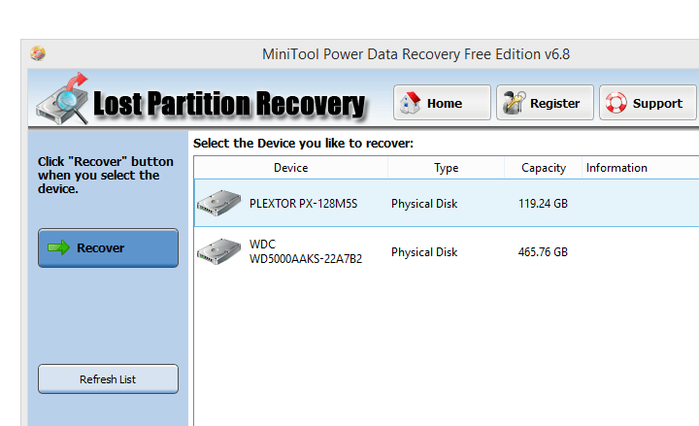The image size is (699, 426).
Task: Click the MiniTool Power Data Recovery title text
Action: coord(416,53)
